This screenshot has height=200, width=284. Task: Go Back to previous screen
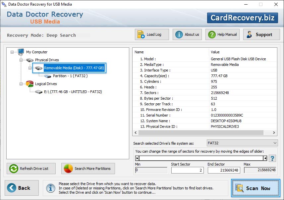click(22, 188)
